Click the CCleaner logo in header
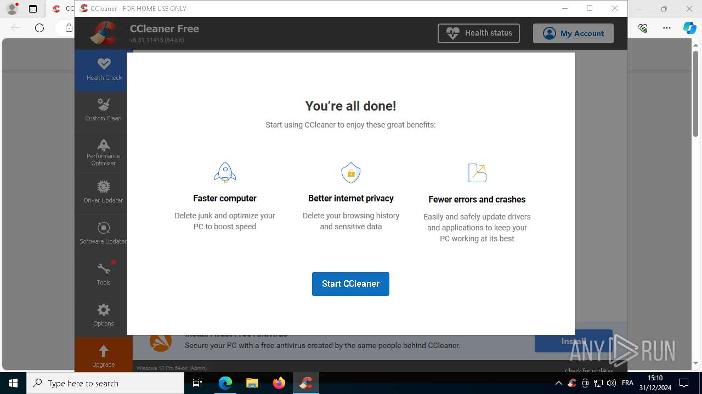This screenshot has height=394, width=702. [104, 33]
